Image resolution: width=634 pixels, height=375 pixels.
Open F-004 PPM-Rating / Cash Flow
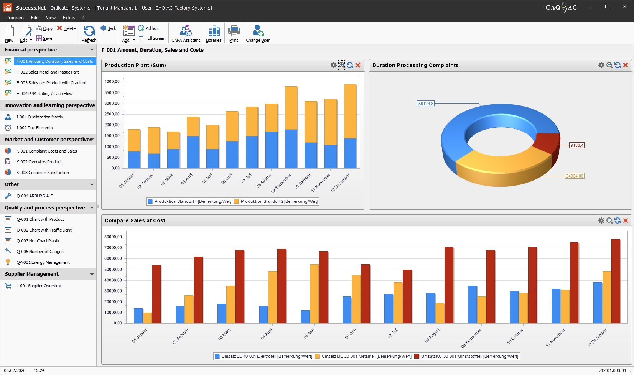click(44, 94)
